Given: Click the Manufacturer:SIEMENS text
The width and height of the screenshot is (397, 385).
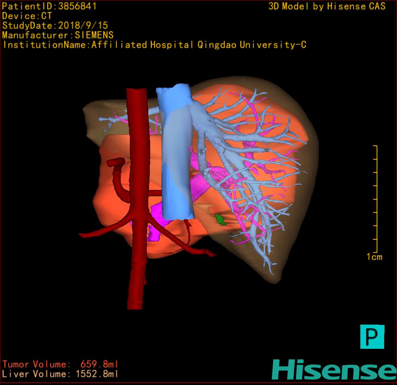Looking at the screenshot, I should tap(58, 35).
